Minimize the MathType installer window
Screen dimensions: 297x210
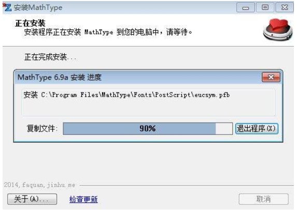point(246,8)
